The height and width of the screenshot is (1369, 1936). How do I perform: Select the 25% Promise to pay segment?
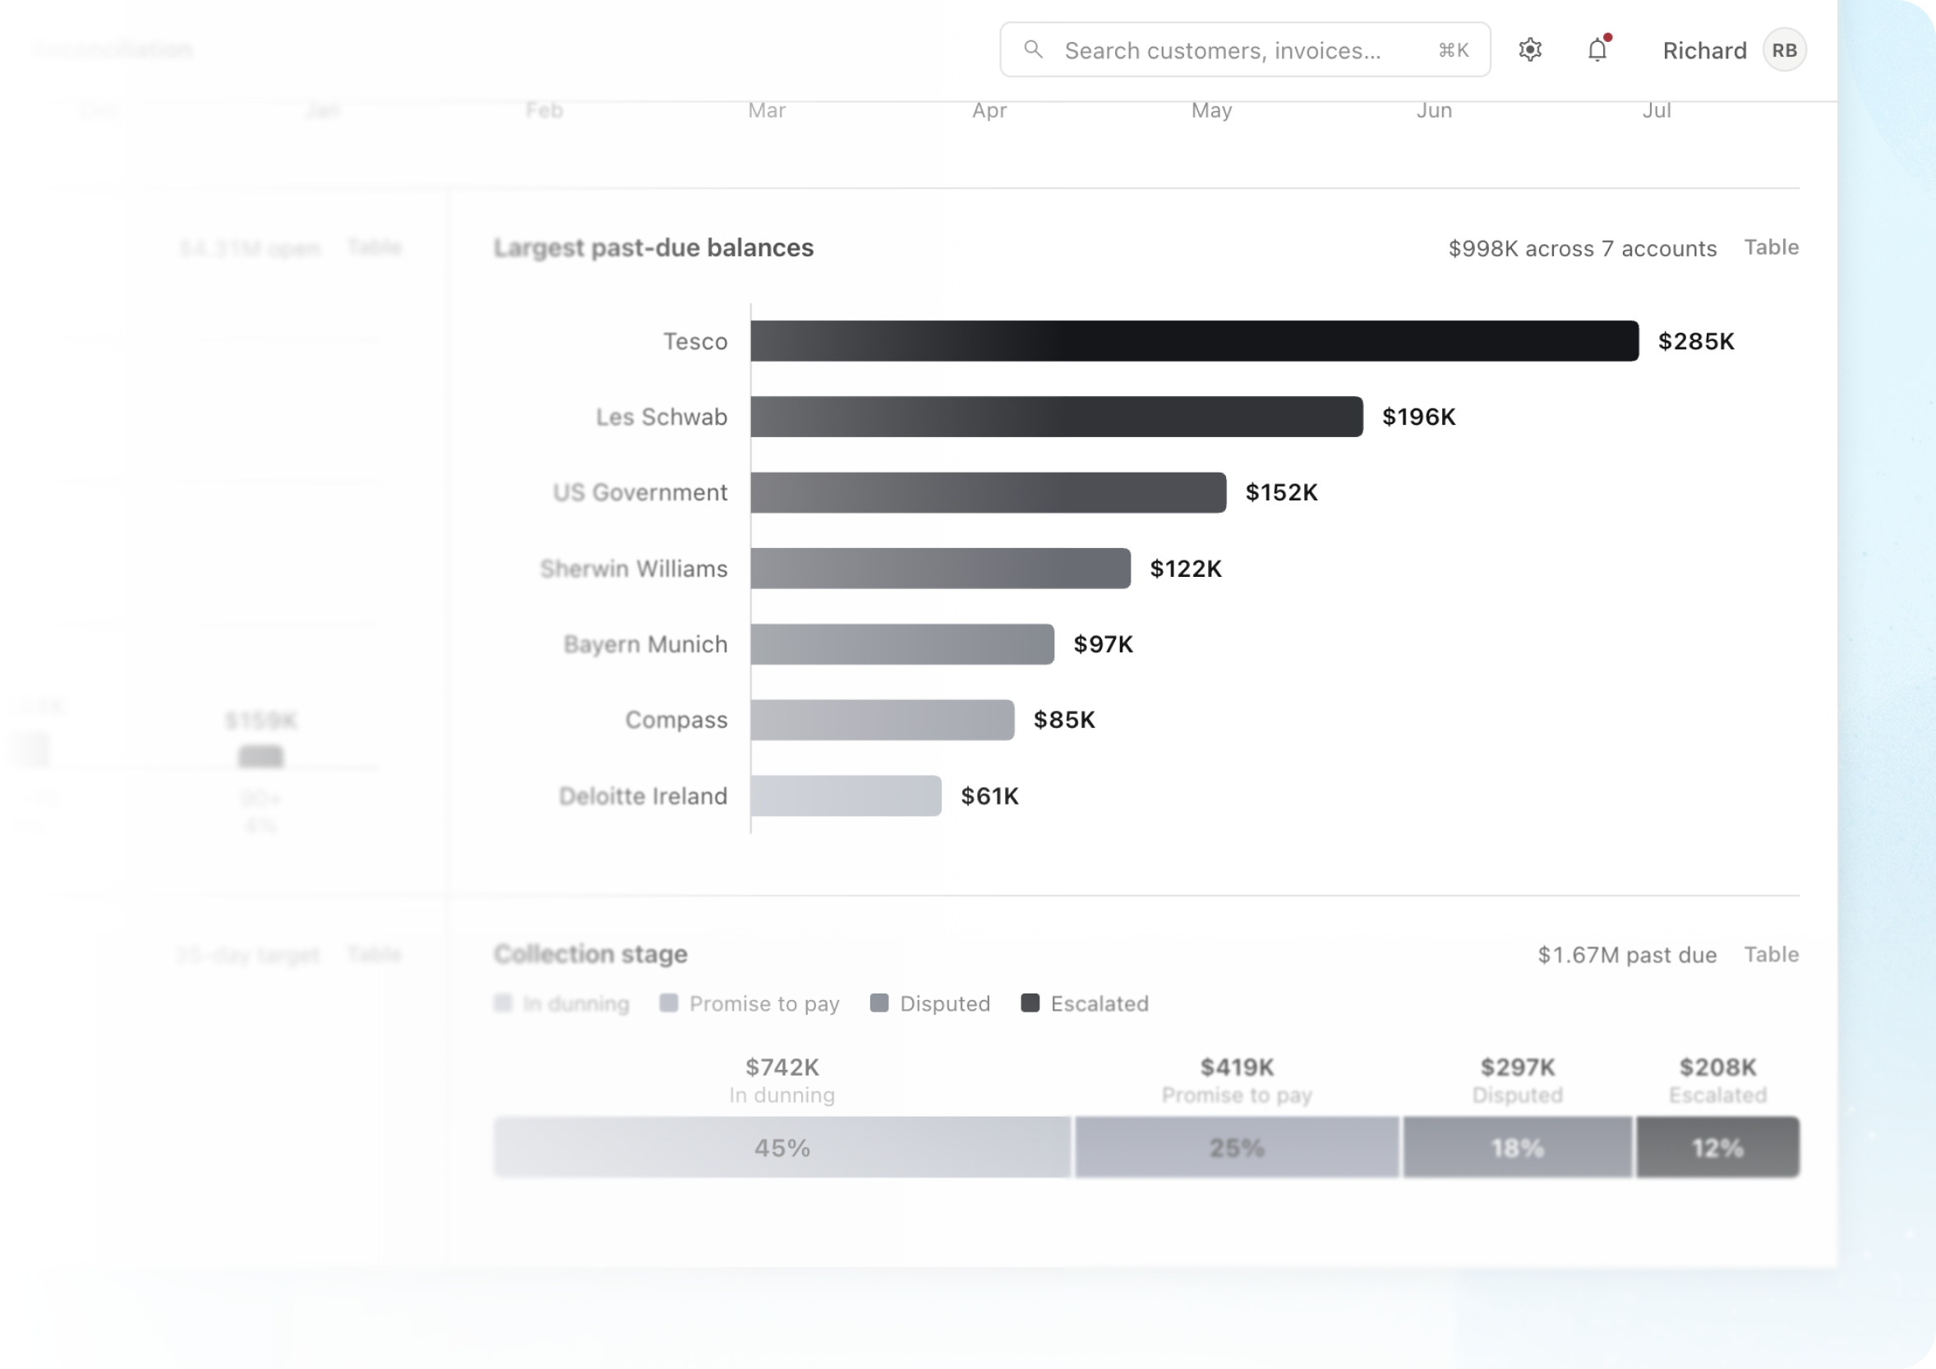[1237, 1147]
